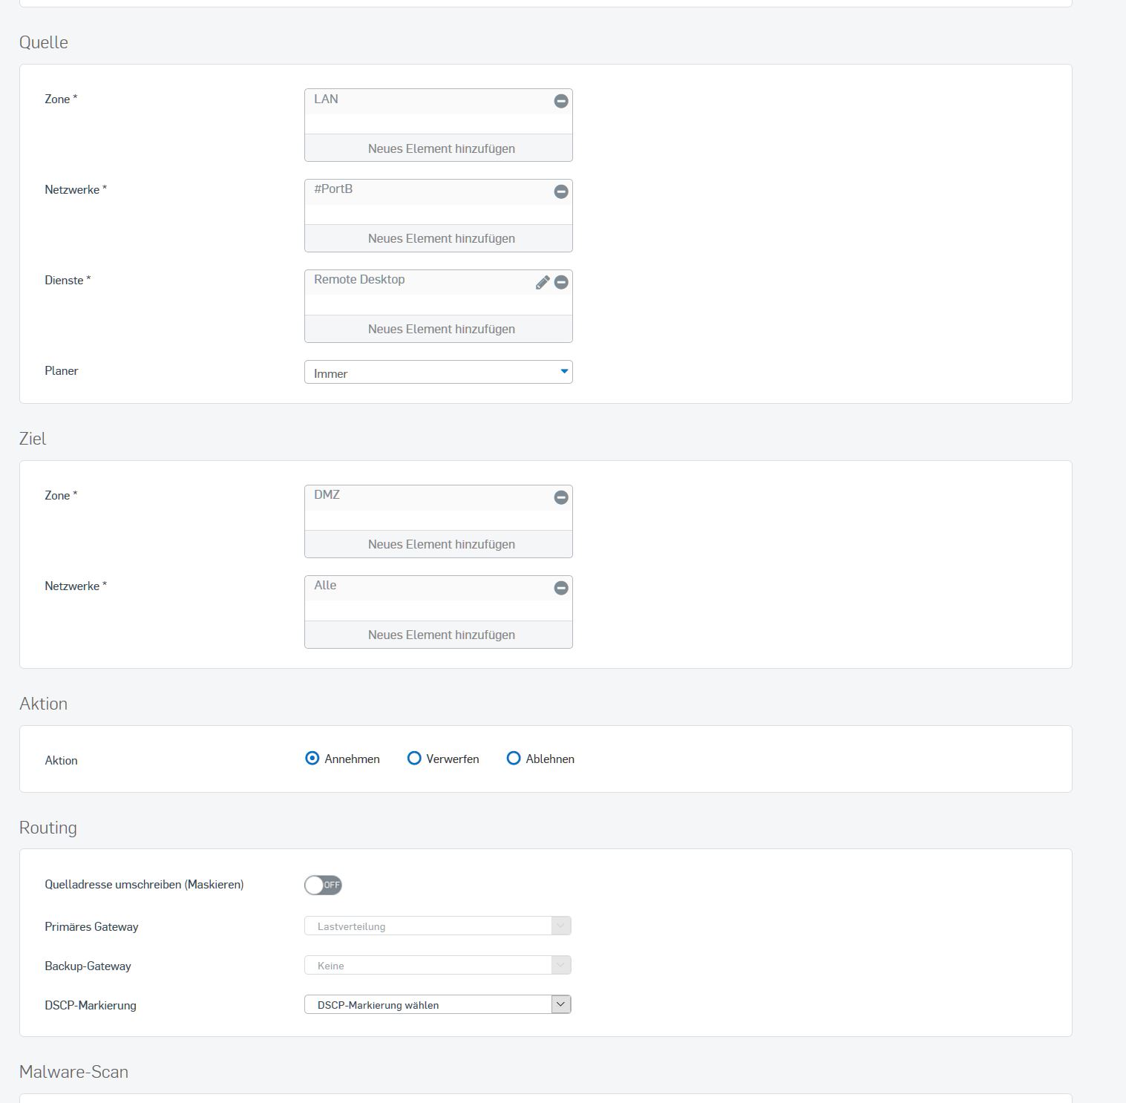Open the Backup-Gateway dropdown
The image size is (1126, 1103).
(438, 965)
